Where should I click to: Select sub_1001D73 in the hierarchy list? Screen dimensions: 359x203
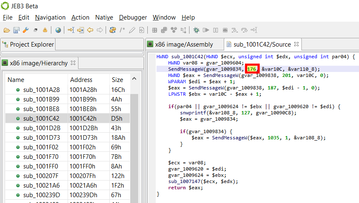click(41, 137)
